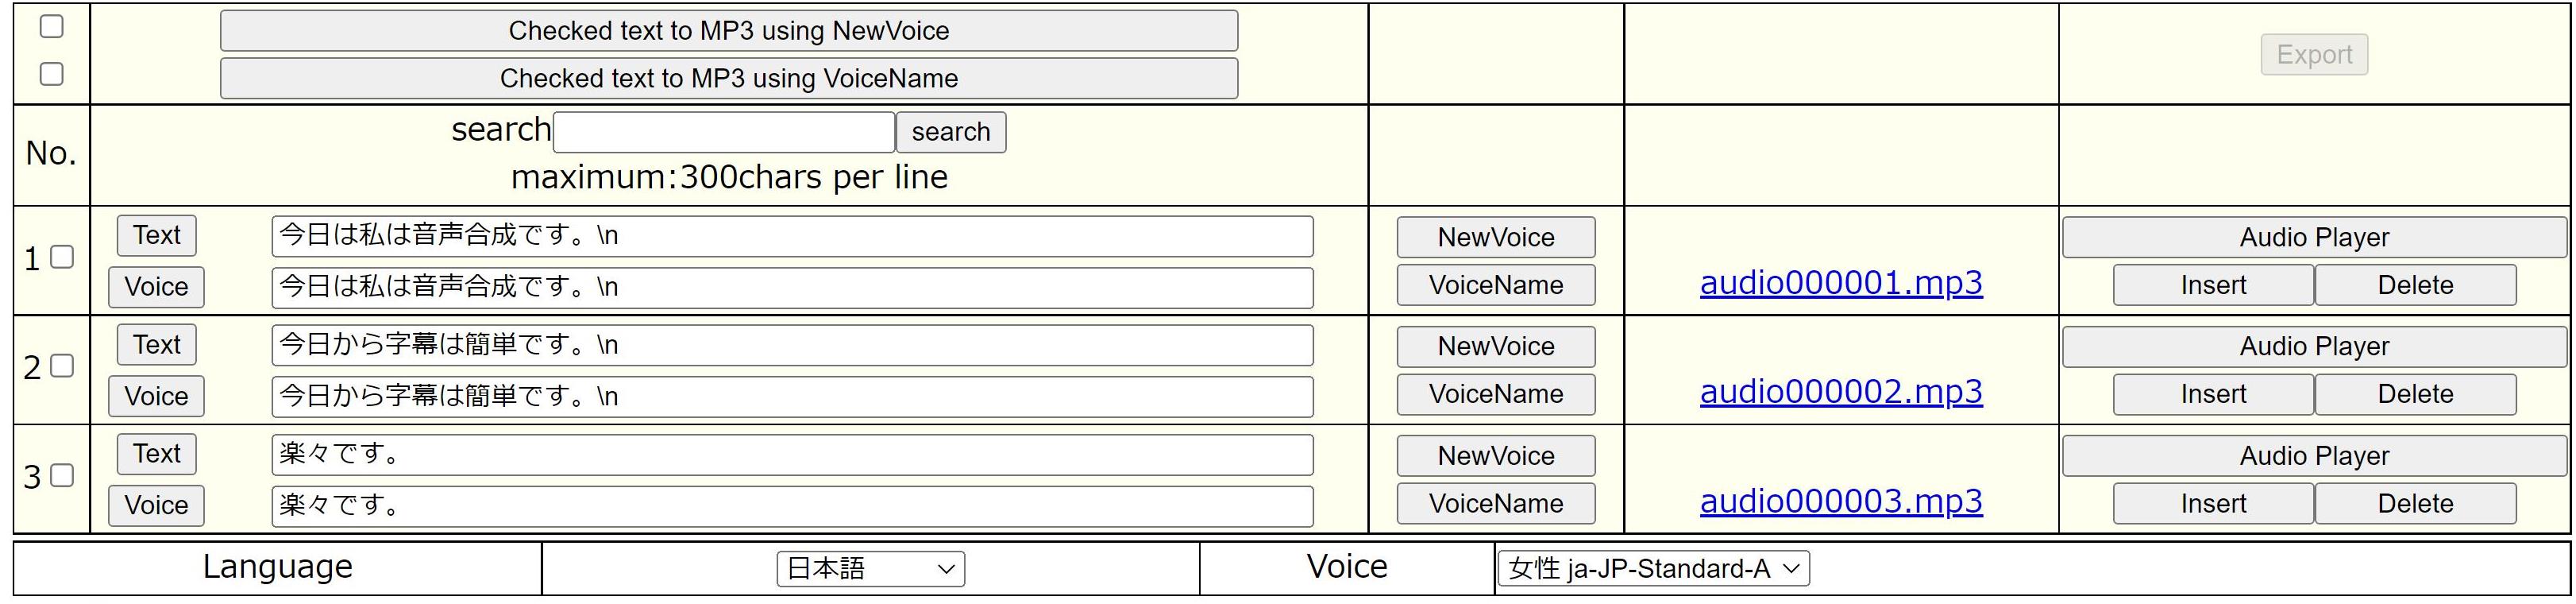Click Checked text to MP3 using NewVoice
2576x604 pixels.
pos(728,31)
